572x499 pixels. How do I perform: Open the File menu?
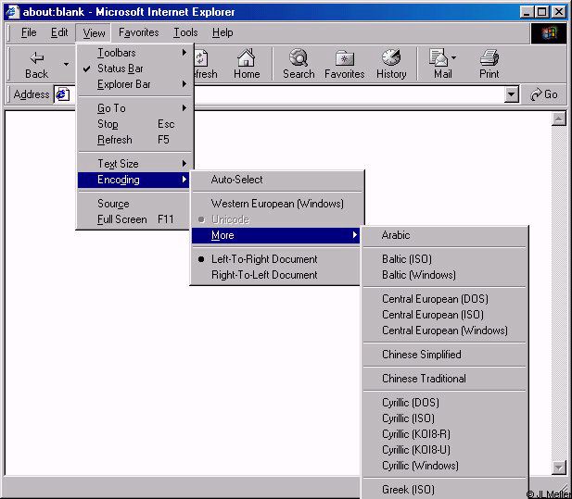(x=29, y=32)
